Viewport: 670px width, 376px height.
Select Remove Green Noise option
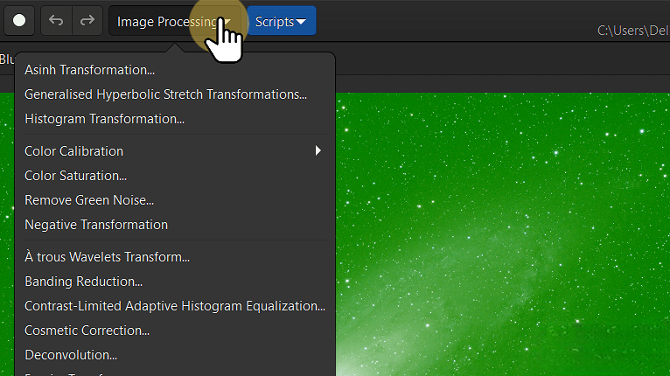175,200
